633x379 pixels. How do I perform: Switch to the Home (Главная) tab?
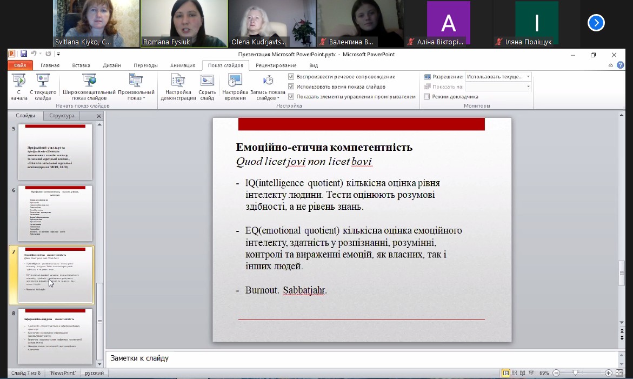pos(50,65)
